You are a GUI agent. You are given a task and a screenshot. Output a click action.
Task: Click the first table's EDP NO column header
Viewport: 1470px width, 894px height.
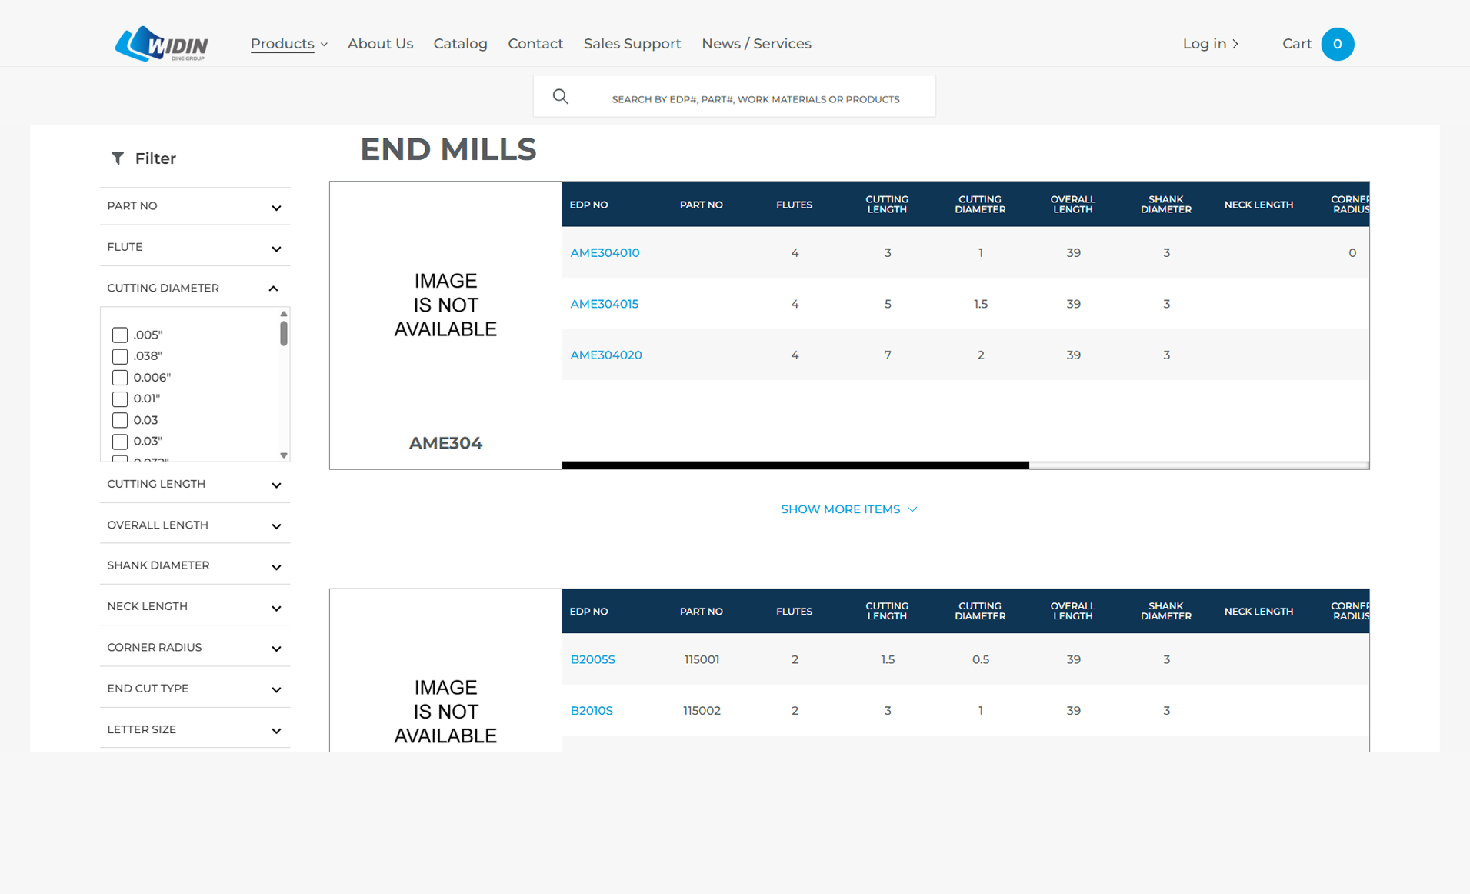pyautogui.click(x=588, y=205)
